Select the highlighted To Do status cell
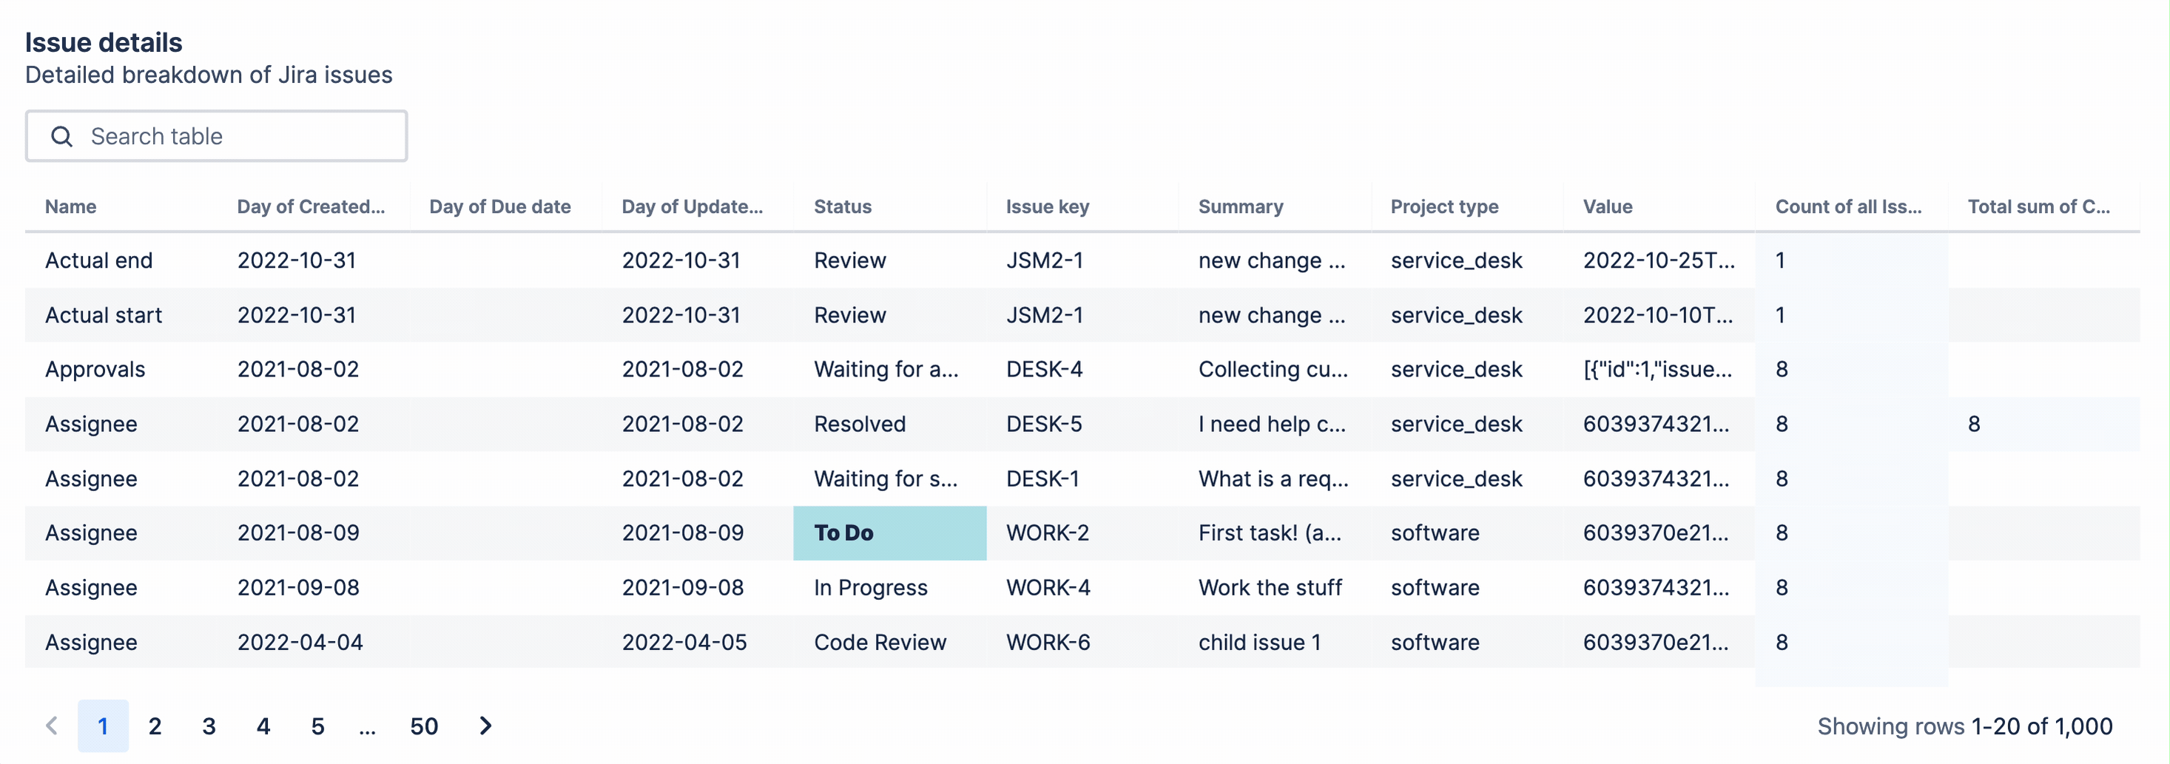The width and height of the screenshot is (2170, 764). click(889, 533)
